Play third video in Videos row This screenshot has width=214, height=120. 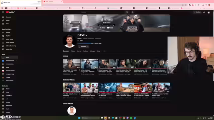click(107, 64)
